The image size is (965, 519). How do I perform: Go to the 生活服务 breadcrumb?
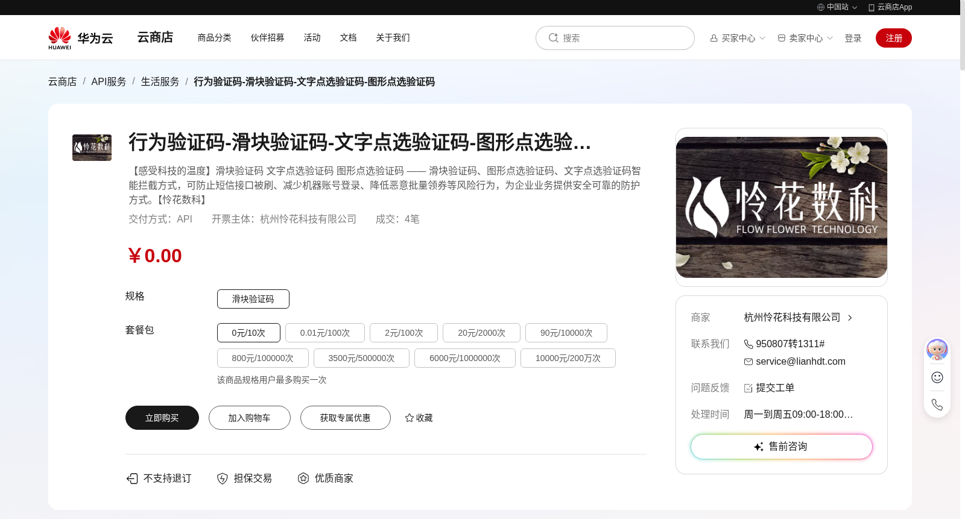coord(160,81)
